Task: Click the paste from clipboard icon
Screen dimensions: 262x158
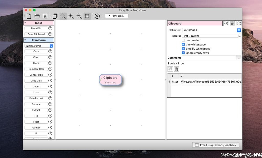Action: pos(177,69)
